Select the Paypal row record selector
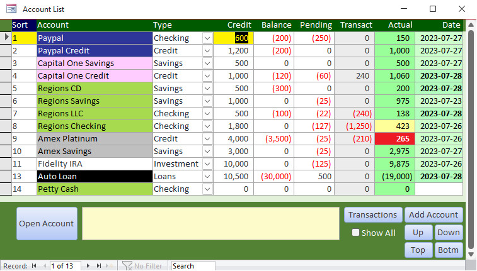Viewport: 477px width, 271px height. [x=6, y=38]
